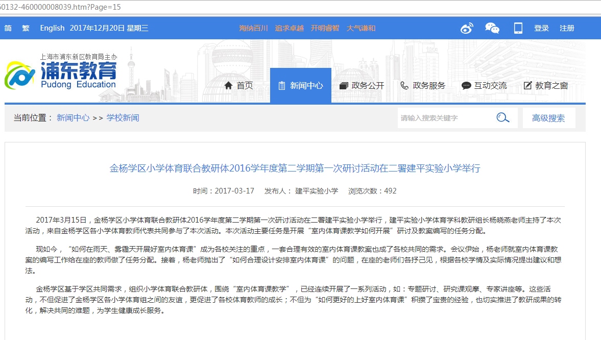601x340 pixels.
Task: Click the date 2017年12月20日 星期三
Action: pyautogui.click(x=109, y=28)
